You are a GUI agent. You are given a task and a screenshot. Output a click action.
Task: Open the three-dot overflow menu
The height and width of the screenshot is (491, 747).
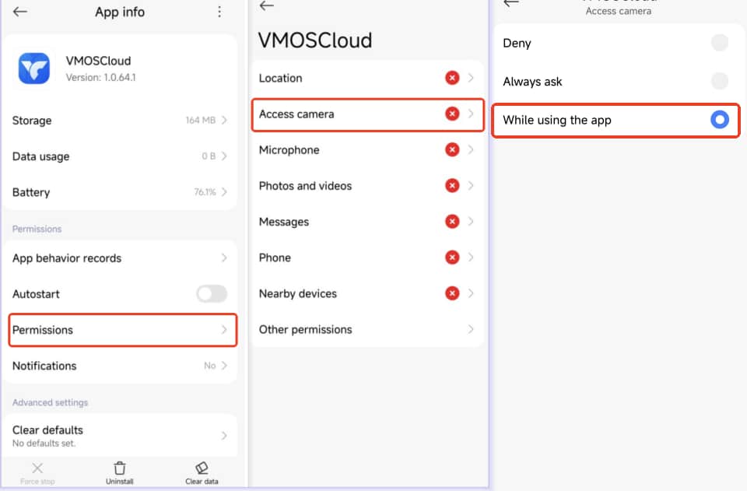click(x=219, y=12)
